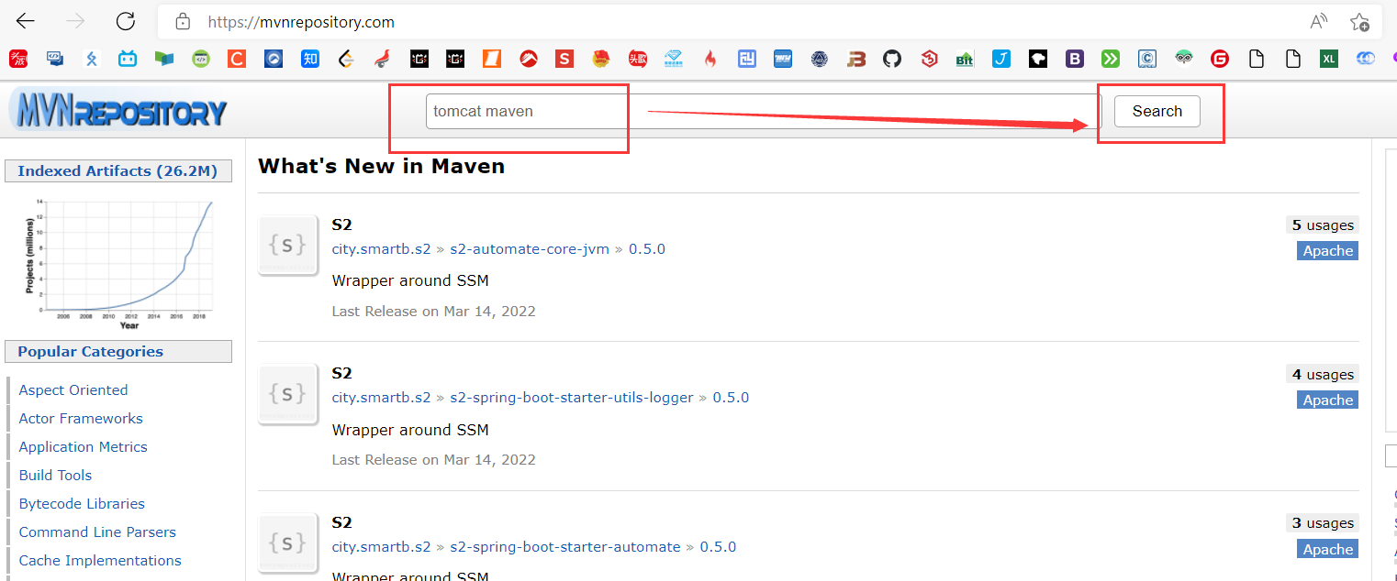Open the black panther bookmark icon
This screenshot has height=581, width=1397.
(x=1037, y=59)
